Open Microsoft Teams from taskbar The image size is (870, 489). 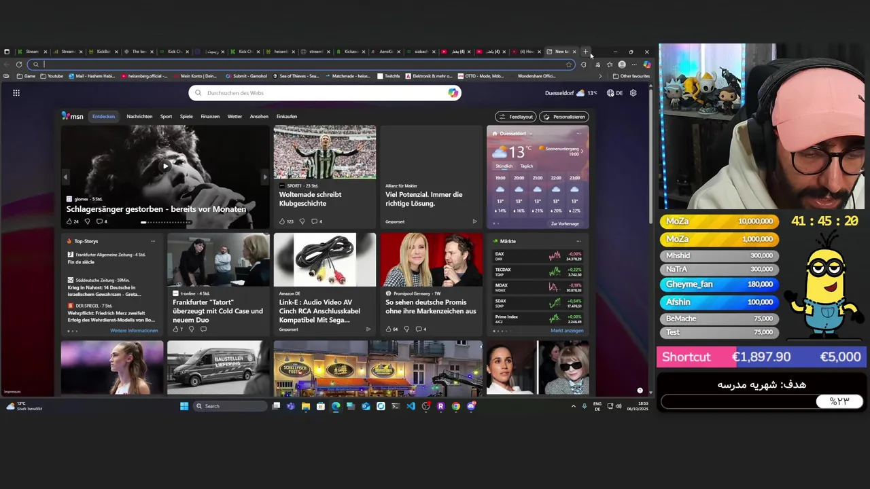tap(291, 406)
